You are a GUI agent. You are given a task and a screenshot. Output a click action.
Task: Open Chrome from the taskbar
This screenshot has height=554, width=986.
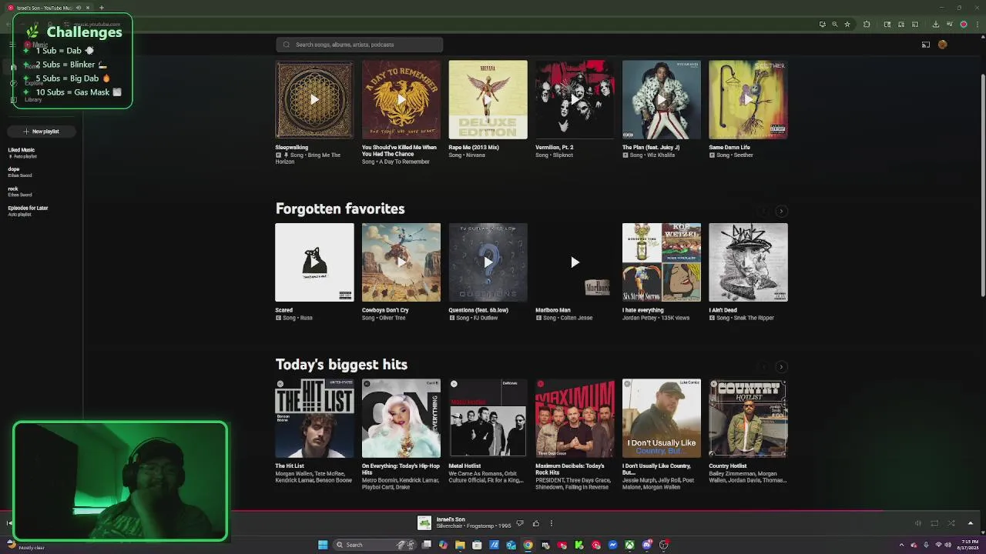tap(528, 545)
